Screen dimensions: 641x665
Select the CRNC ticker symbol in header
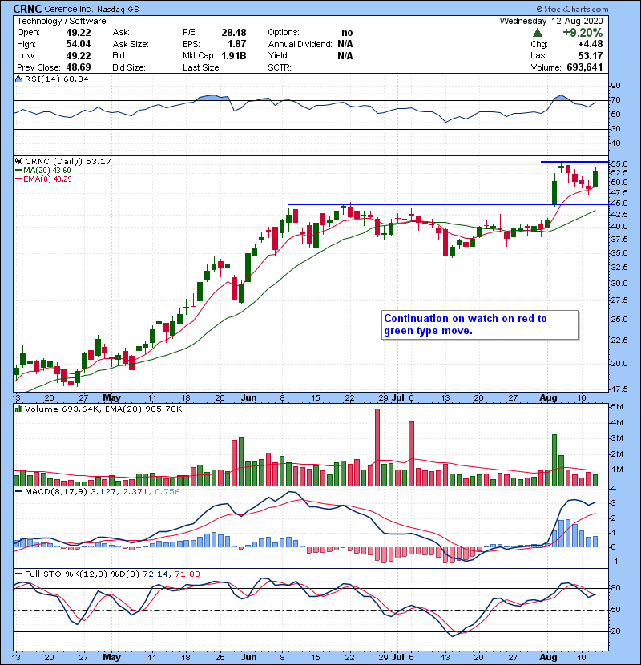click(27, 9)
